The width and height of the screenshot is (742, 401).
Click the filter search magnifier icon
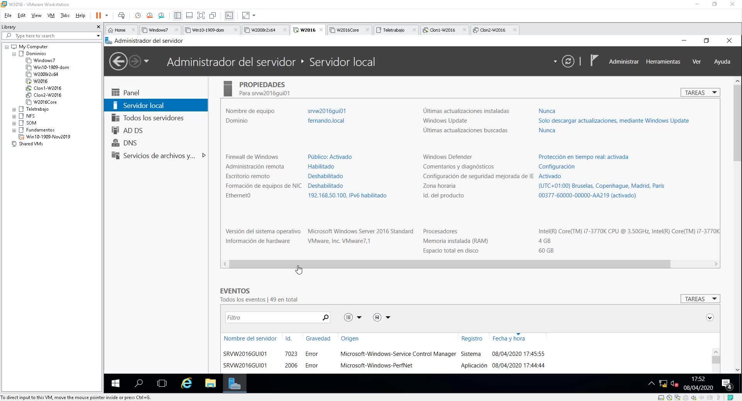coord(325,317)
